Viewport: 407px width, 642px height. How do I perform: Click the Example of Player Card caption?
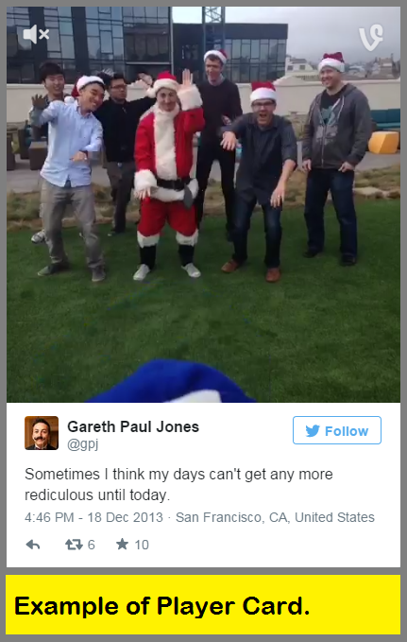[162, 606]
